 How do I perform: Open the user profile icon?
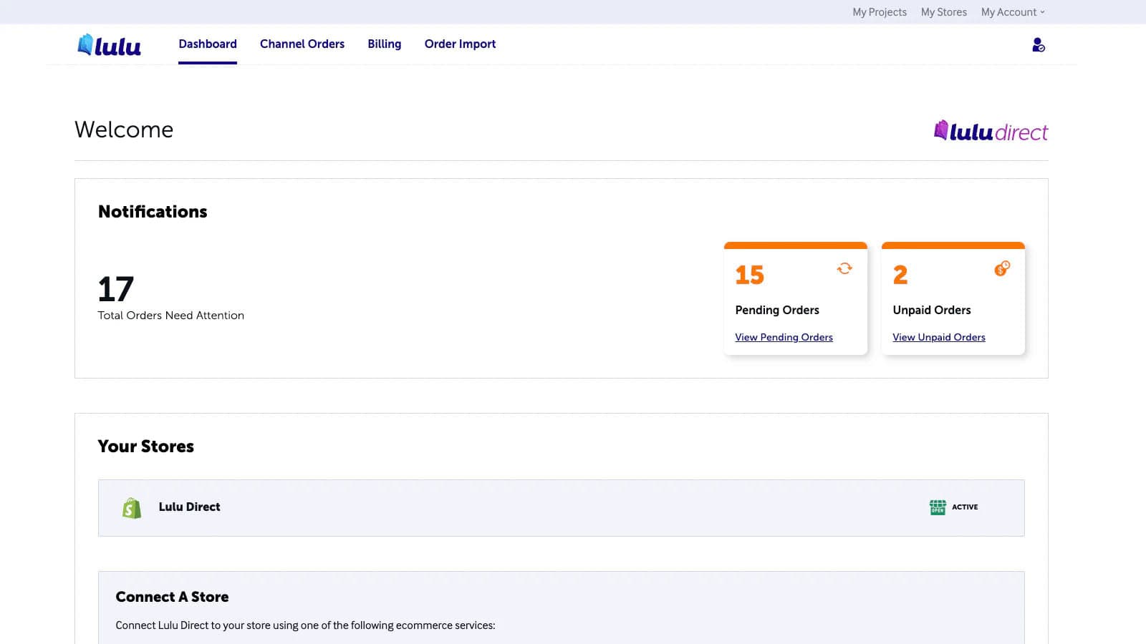[x=1038, y=45]
